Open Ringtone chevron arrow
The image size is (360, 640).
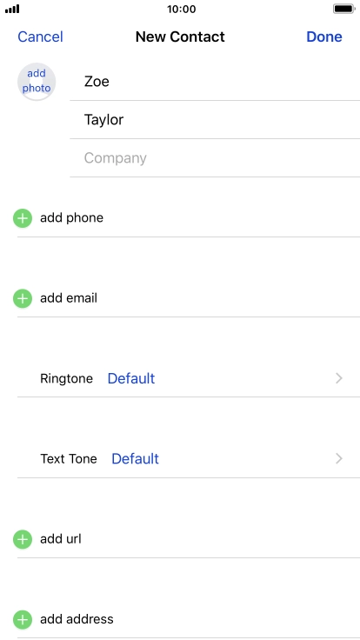pyautogui.click(x=339, y=378)
